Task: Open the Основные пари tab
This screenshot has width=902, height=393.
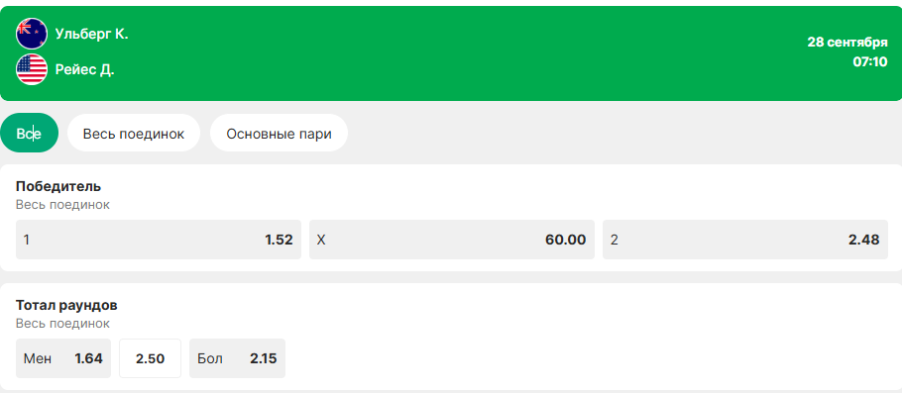Action: click(279, 133)
